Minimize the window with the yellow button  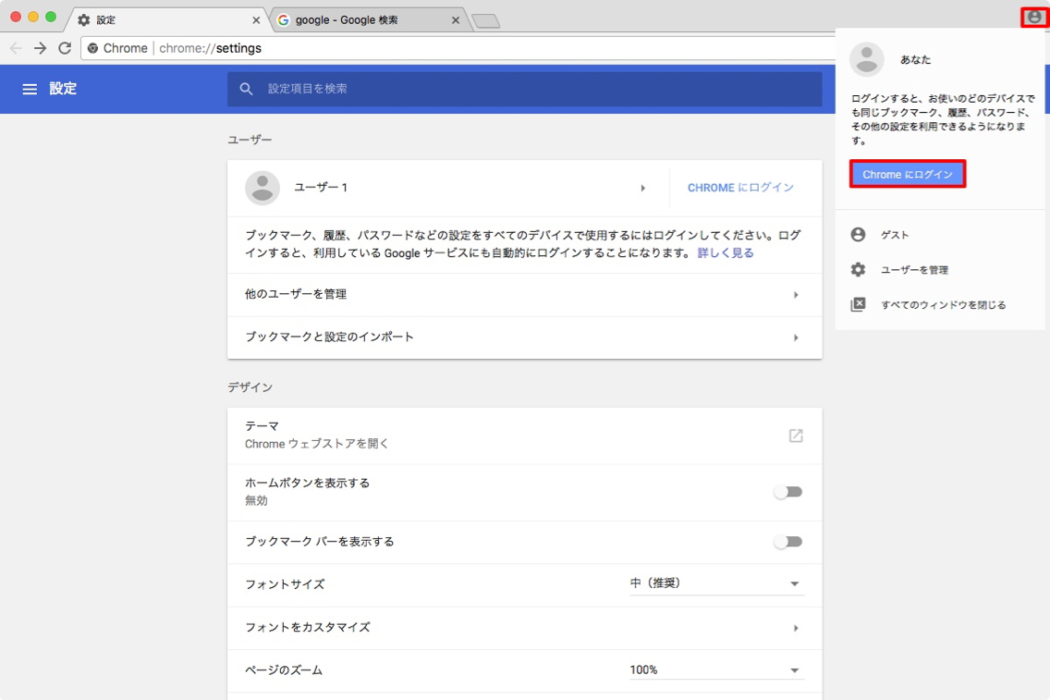[x=33, y=17]
